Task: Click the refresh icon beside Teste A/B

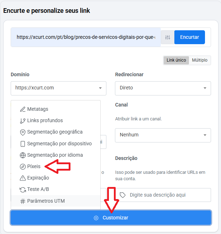Action: (x=23, y=189)
